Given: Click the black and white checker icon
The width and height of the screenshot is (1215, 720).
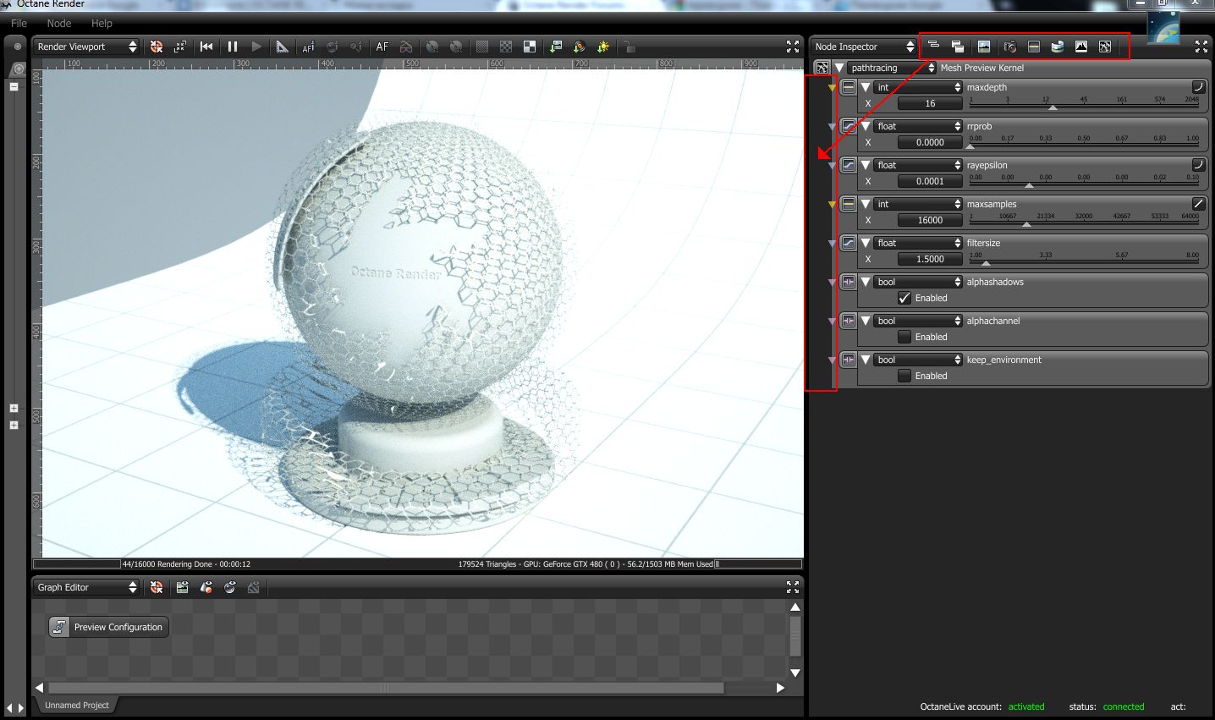Looking at the screenshot, I should (x=530, y=47).
